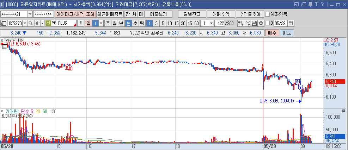Select the 45 minute interval
This screenshot has height=150, width=348.
click(190, 23)
